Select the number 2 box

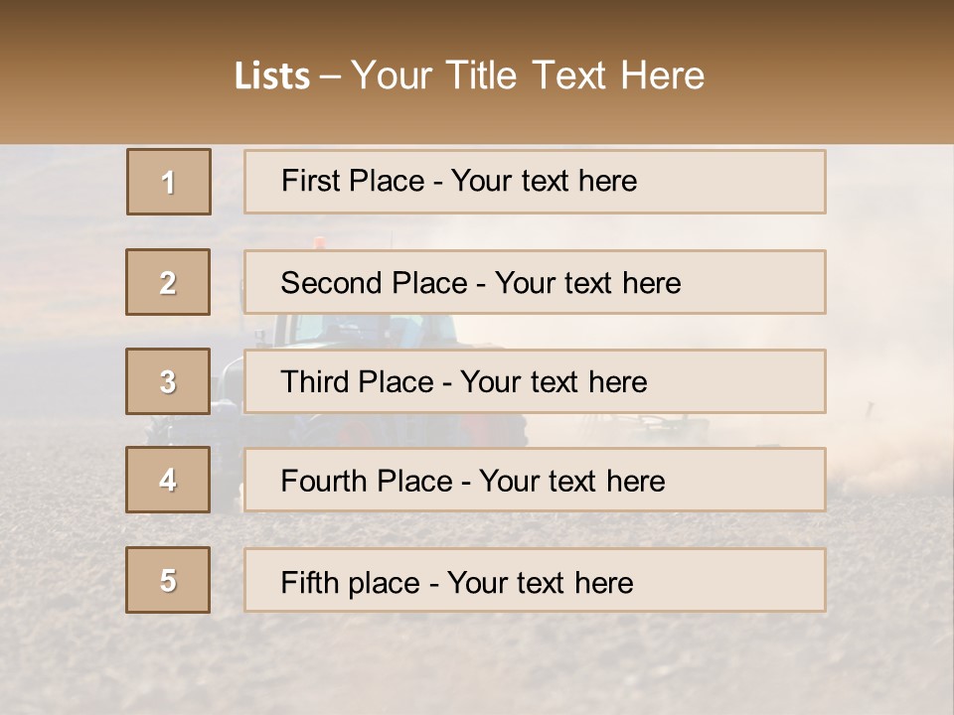tap(168, 282)
